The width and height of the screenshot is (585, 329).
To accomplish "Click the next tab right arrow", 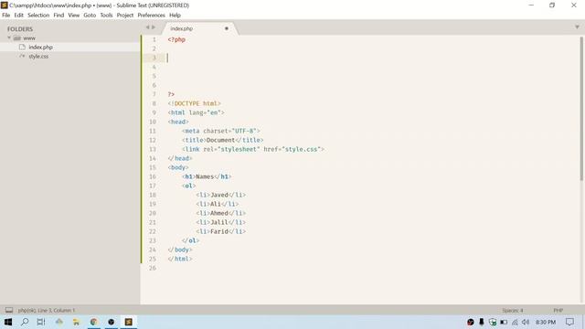I will [154, 27].
